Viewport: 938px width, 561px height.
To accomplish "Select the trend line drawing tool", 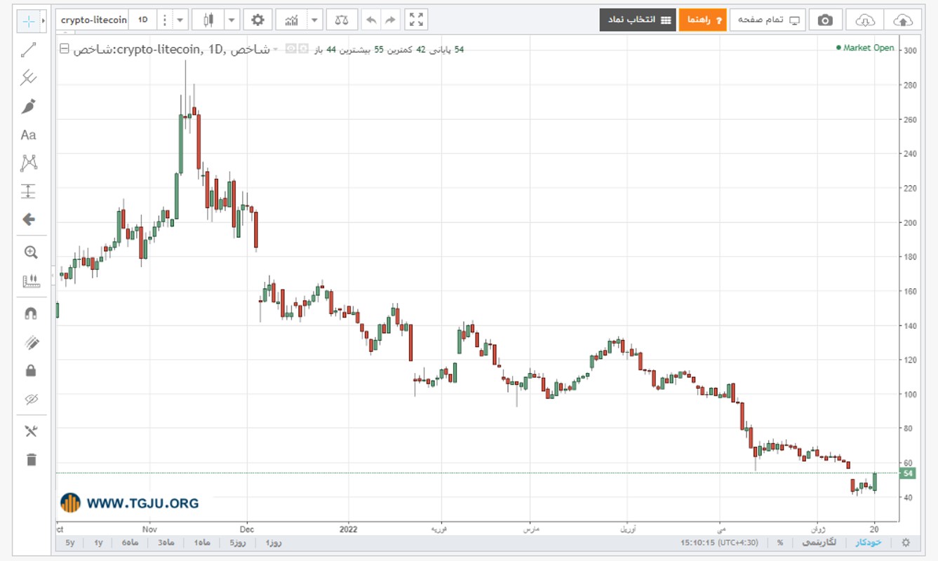I will click(x=29, y=50).
